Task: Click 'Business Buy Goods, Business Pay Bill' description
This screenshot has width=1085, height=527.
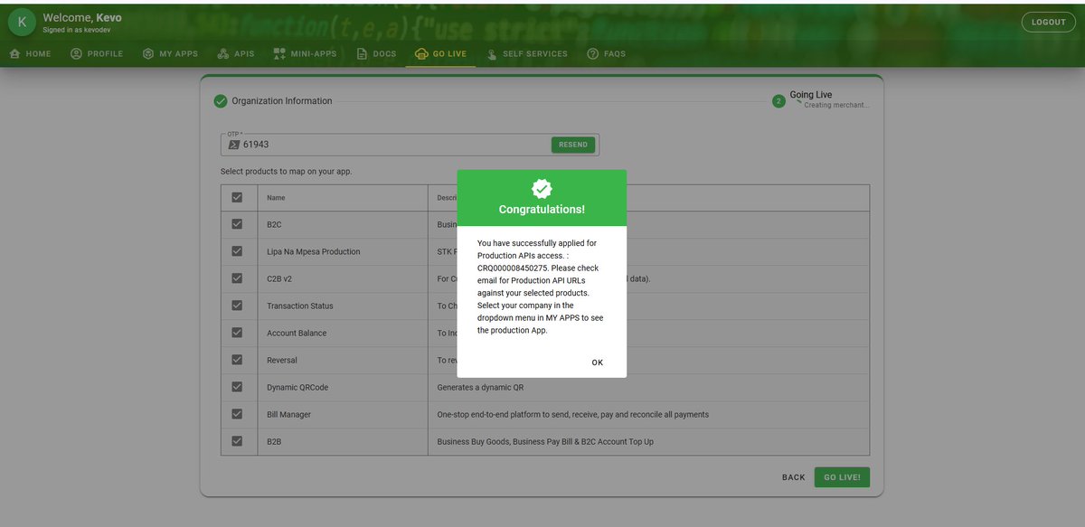Action: (545, 442)
